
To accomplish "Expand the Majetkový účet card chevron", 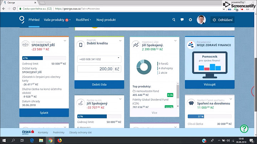I will coord(175,41).
